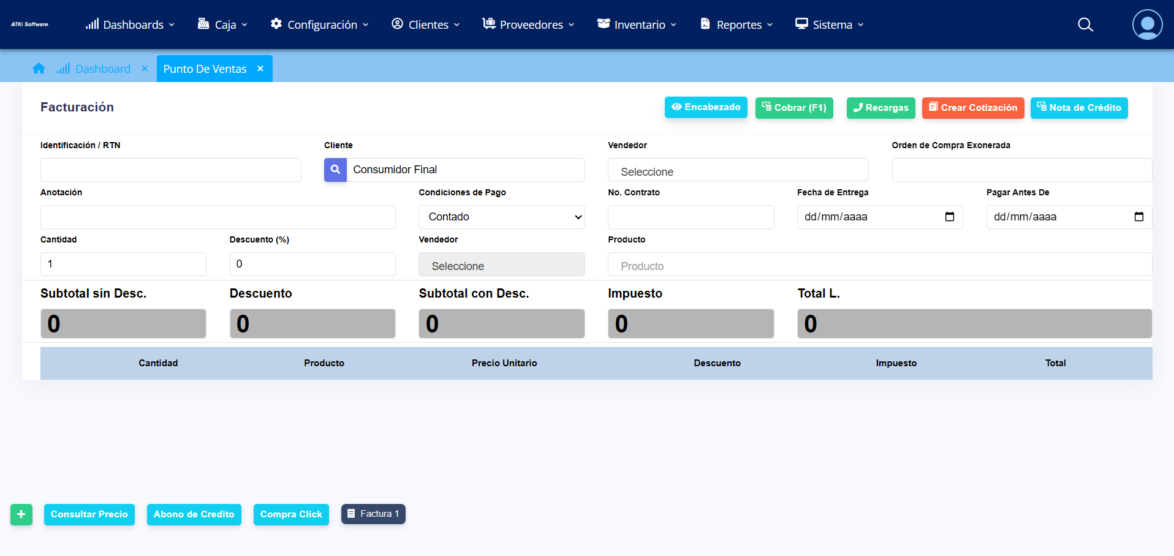Close the Punto De Ventas tab
Screen dimensions: 1174x556
(x=260, y=69)
